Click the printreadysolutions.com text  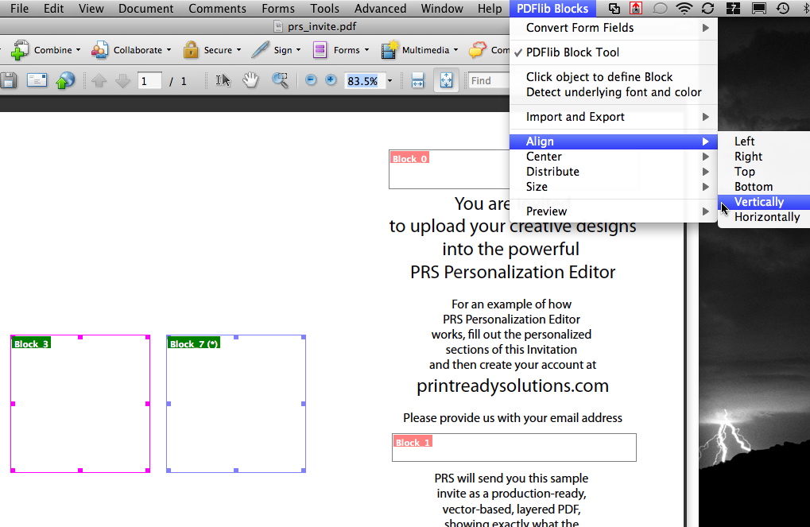tap(513, 386)
